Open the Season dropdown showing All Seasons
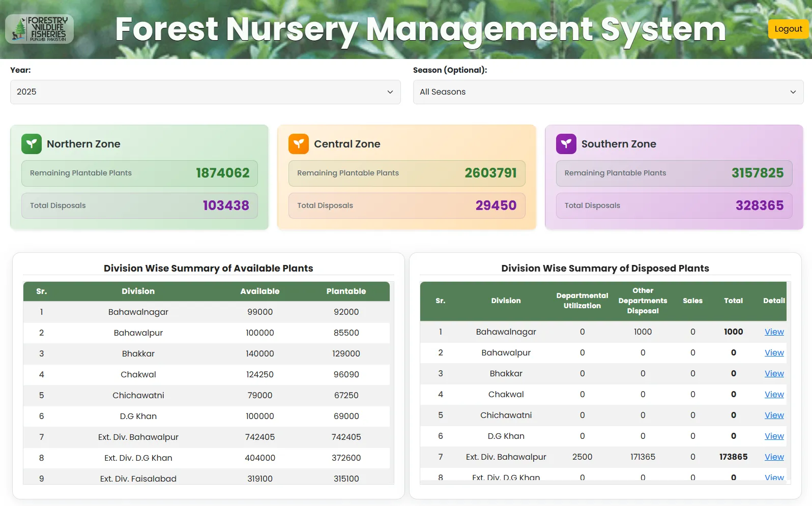 [608, 92]
